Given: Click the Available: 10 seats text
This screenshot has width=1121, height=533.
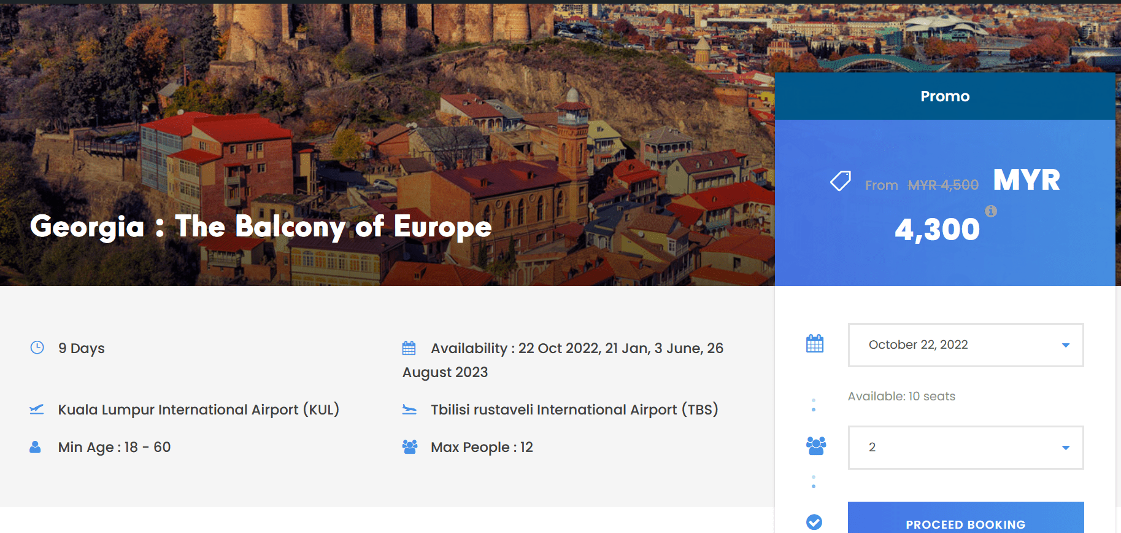Looking at the screenshot, I should point(901,396).
